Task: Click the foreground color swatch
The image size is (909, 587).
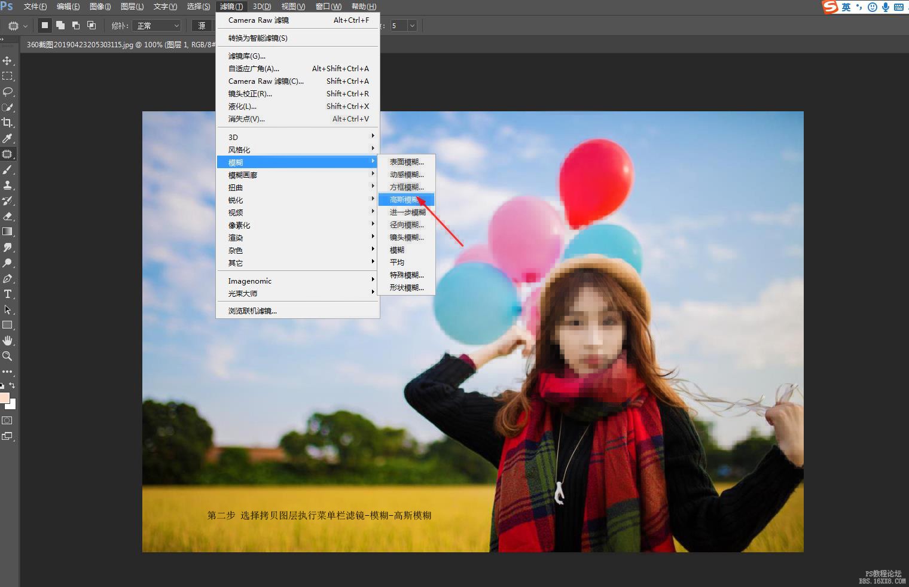Action: [x=4, y=398]
